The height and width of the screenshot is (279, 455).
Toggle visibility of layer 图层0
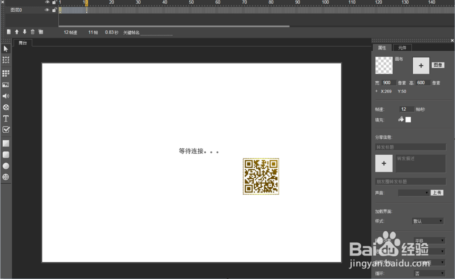(x=47, y=9)
